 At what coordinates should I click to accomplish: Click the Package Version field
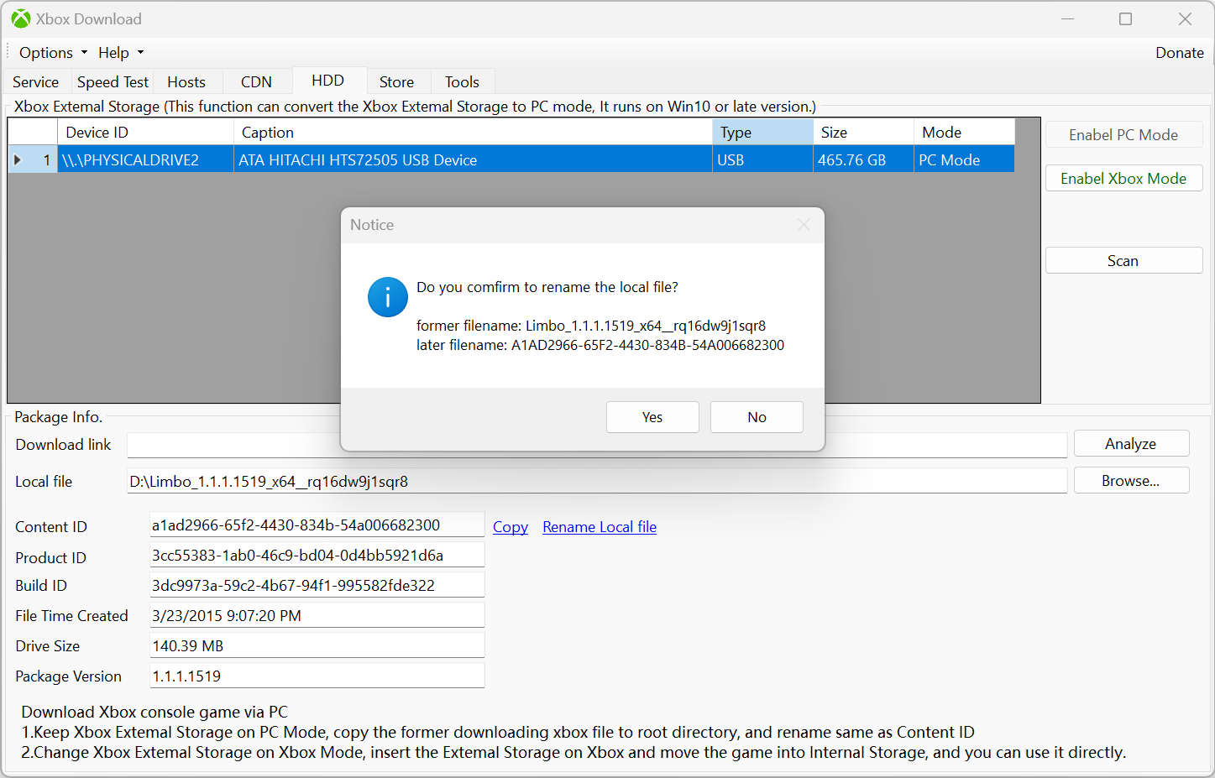317,676
